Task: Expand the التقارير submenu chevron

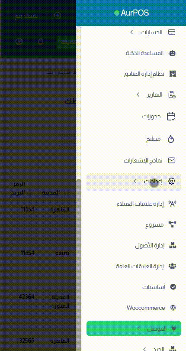Action: pos(138,95)
